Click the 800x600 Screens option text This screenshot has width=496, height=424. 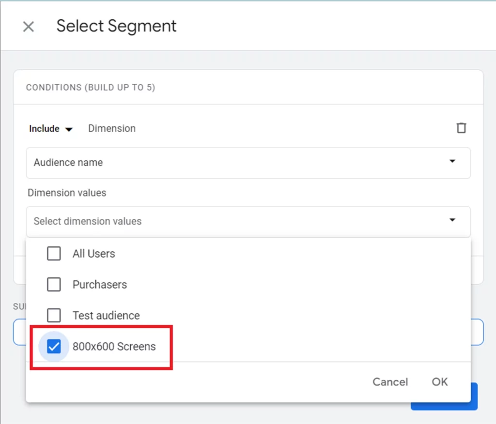tap(114, 347)
